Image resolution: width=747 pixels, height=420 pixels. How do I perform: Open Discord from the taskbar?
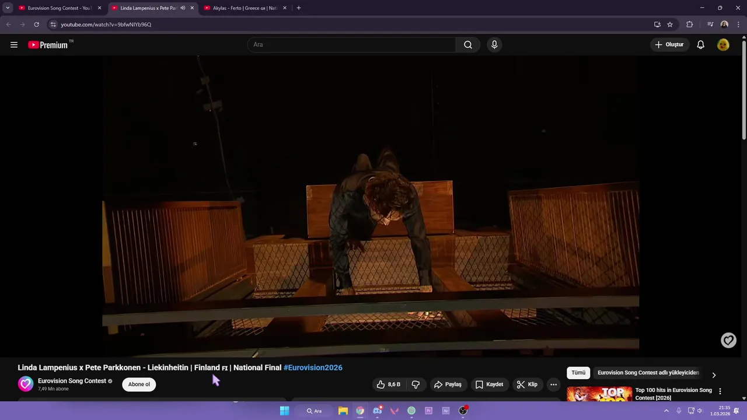378,411
